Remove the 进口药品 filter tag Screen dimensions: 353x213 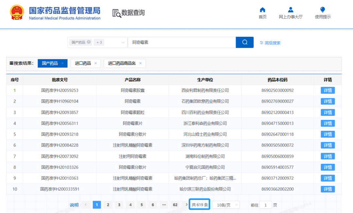pyautogui.click(x=95, y=63)
